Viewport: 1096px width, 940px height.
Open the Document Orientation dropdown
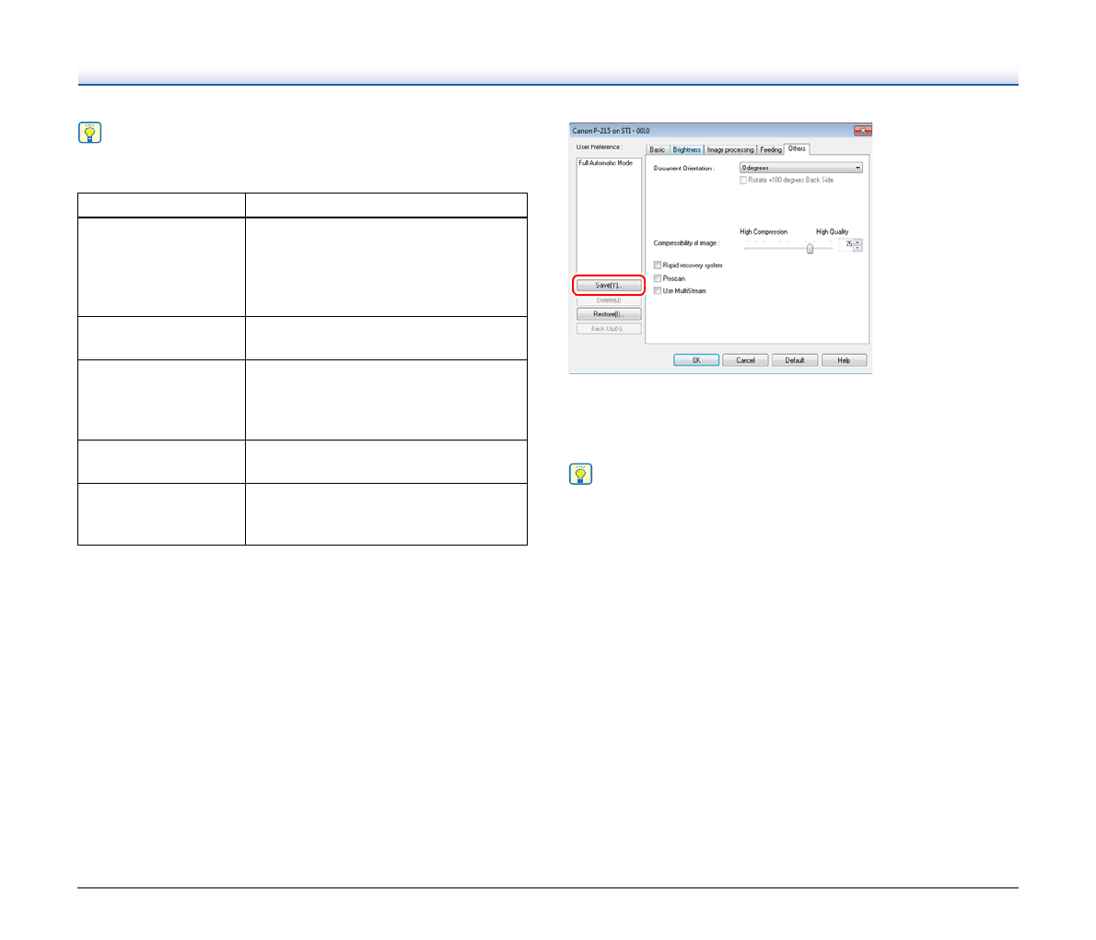point(800,168)
